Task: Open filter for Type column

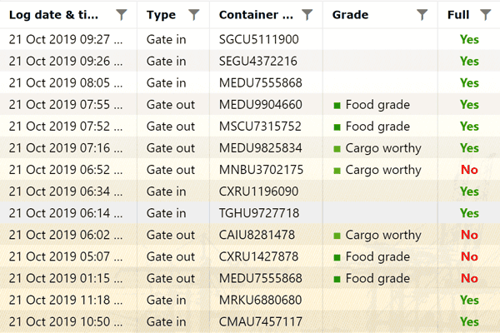Action: point(194,14)
